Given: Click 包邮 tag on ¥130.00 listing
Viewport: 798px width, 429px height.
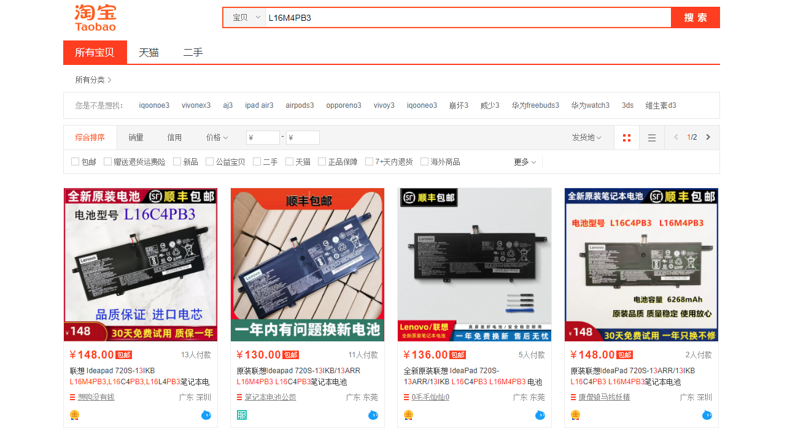Looking at the screenshot, I should [291, 355].
